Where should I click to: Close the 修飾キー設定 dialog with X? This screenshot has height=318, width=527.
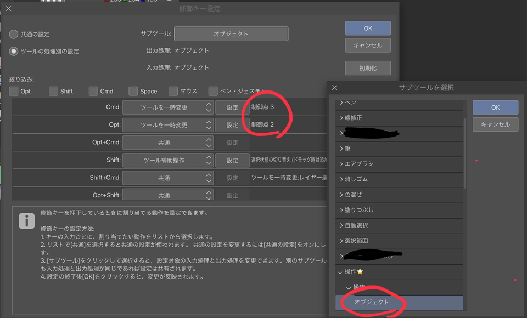[x=8, y=9]
